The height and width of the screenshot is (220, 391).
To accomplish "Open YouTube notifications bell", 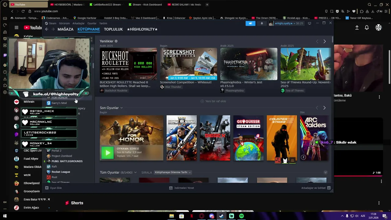I will (x=367, y=28).
